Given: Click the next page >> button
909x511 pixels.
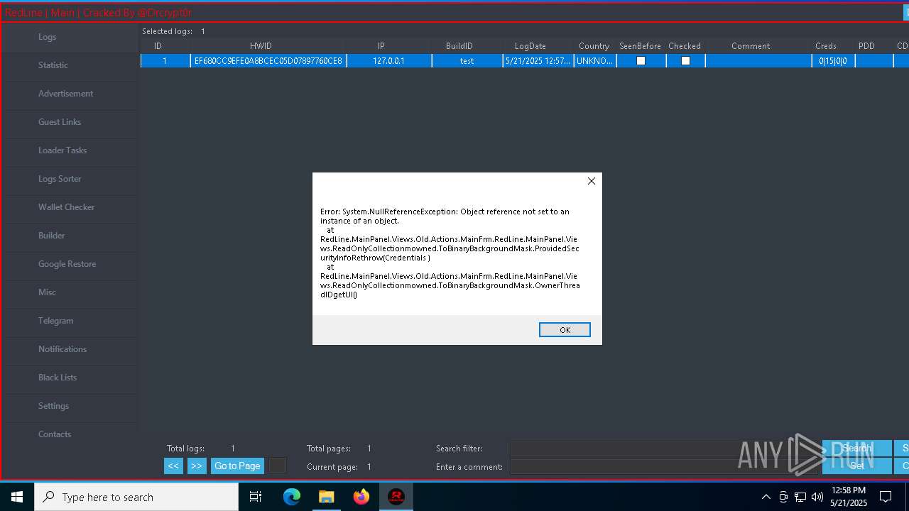Looking at the screenshot, I should (197, 466).
